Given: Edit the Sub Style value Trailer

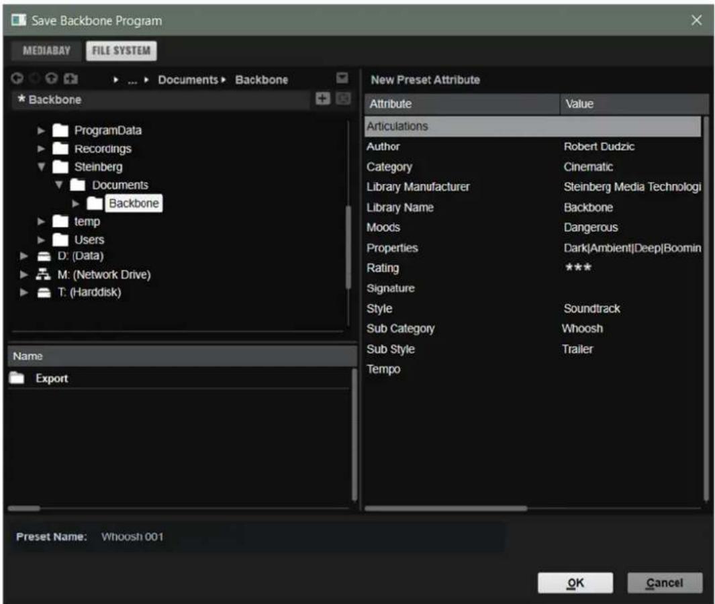Looking at the screenshot, I should click(x=577, y=349).
